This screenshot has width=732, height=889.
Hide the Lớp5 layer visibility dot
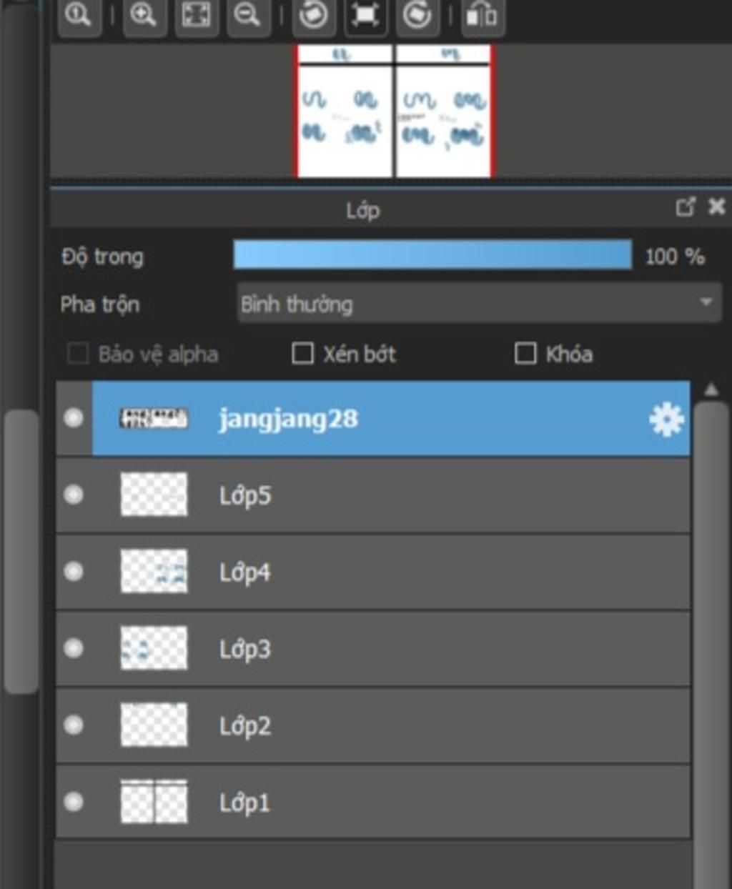tap(74, 495)
